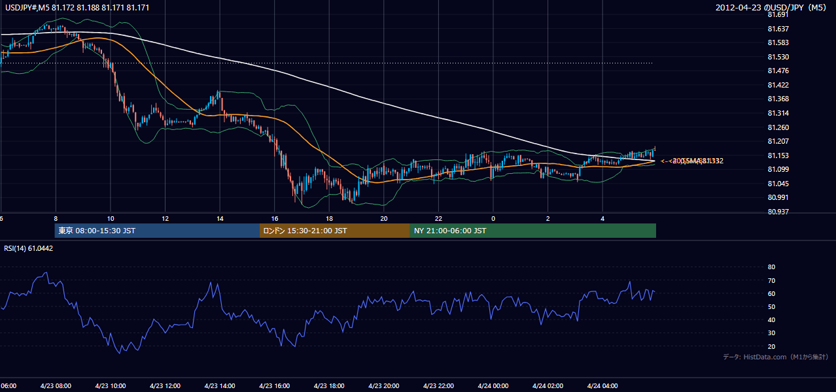The height and width of the screenshot is (392, 836).
Task: Click price axis value 81.368
Action: pos(778,99)
